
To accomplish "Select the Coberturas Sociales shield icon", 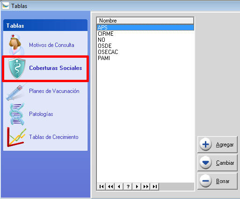I will [17, 69].
